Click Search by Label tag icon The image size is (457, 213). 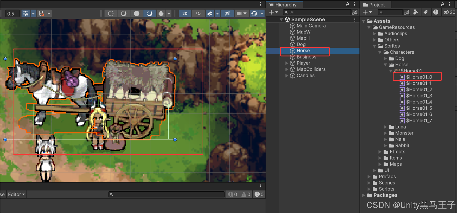click(426, 12)
